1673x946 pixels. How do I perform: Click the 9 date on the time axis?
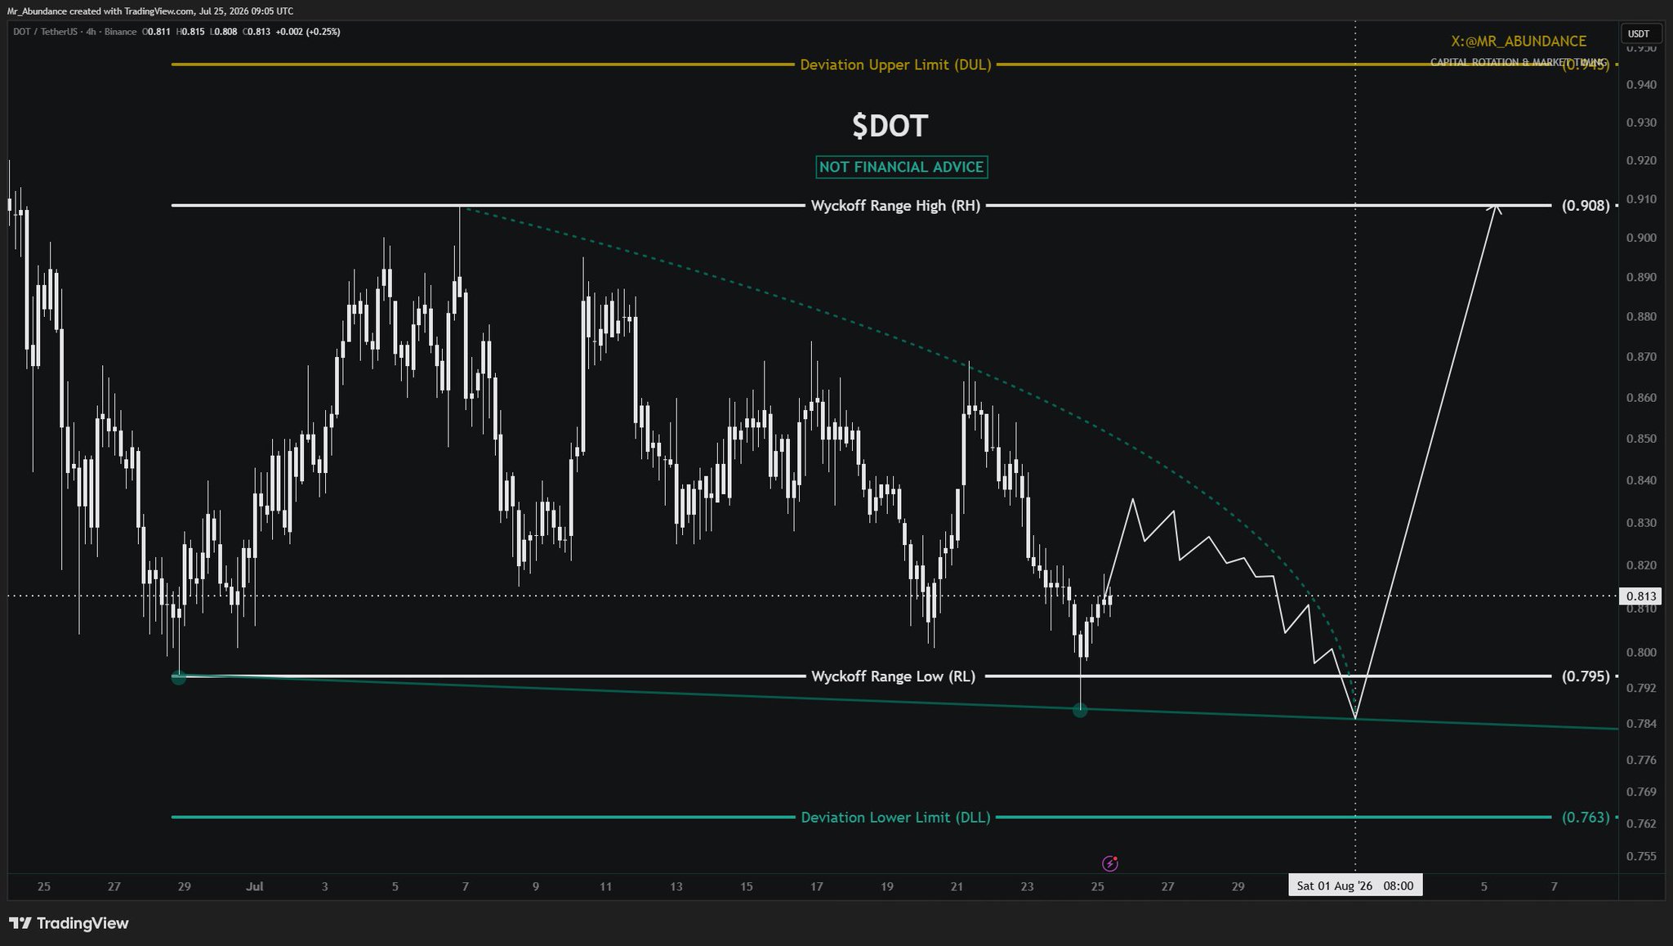pyautogui.click(x=536, y=886)
